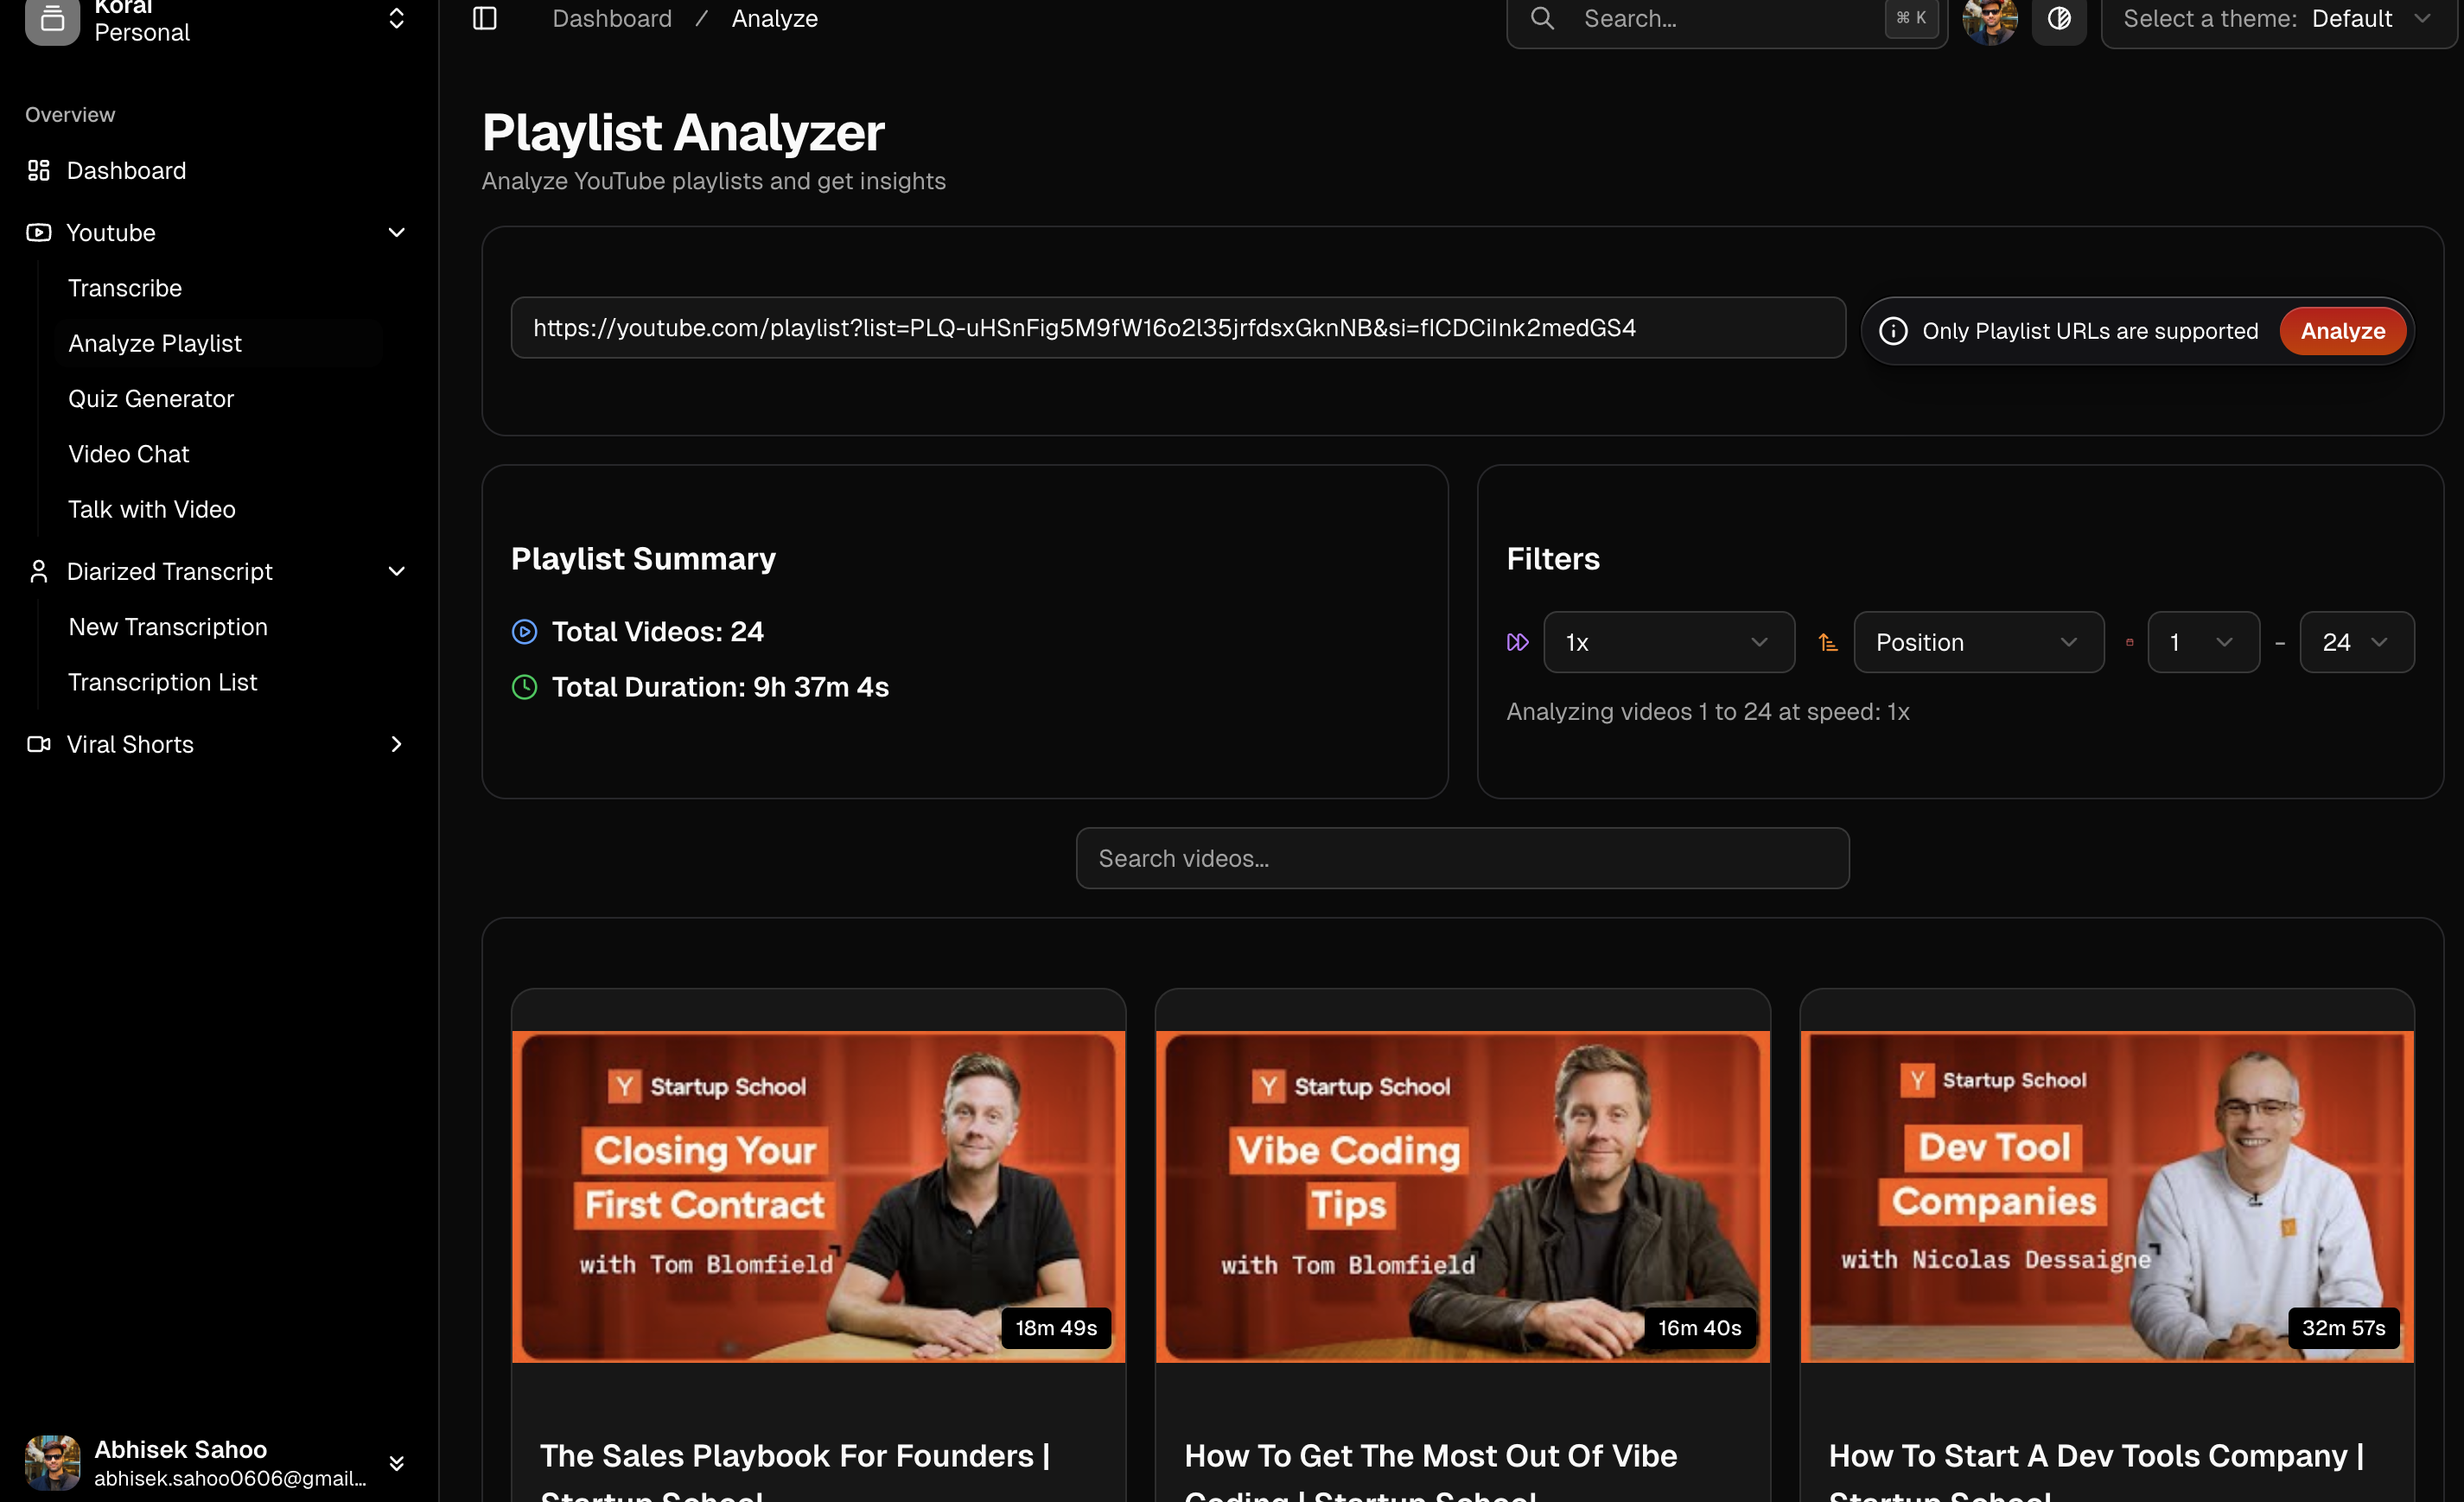This screenshot has width=2464, height=1502.
Task: Open the Position sort dropdown
Action: point(1977,642)
